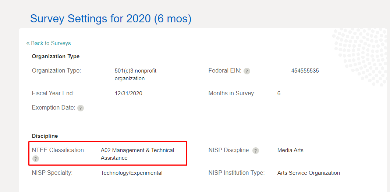The width and height of the screenshot is (390, 192).
Task: Click the NISP Institution Type label
Action: (x=236, y=173)
